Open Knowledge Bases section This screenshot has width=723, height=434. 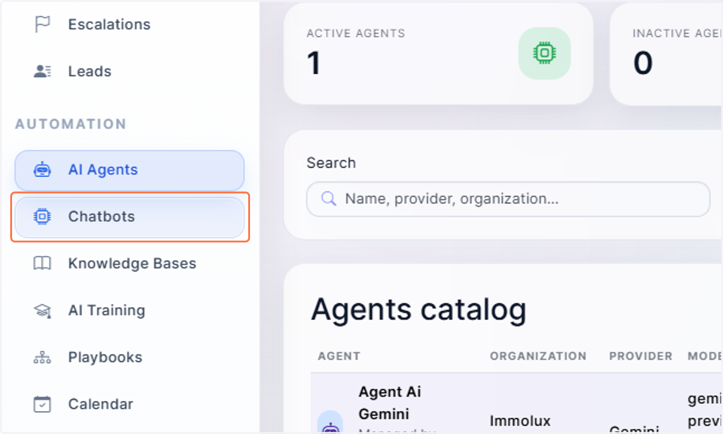[130, 264]
